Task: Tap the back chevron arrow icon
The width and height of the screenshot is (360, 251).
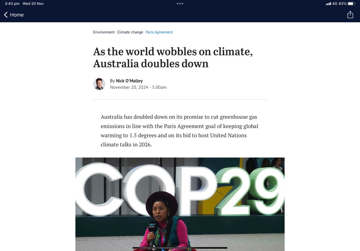Action: click(6, 15)
